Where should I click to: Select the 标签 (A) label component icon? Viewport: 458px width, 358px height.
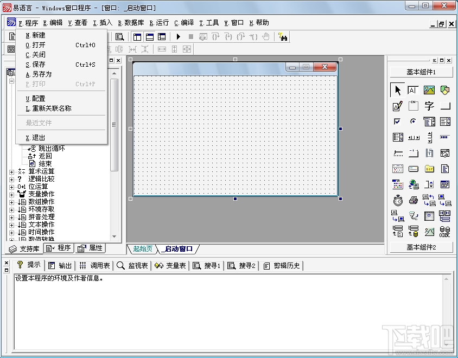tap(414, 91)
